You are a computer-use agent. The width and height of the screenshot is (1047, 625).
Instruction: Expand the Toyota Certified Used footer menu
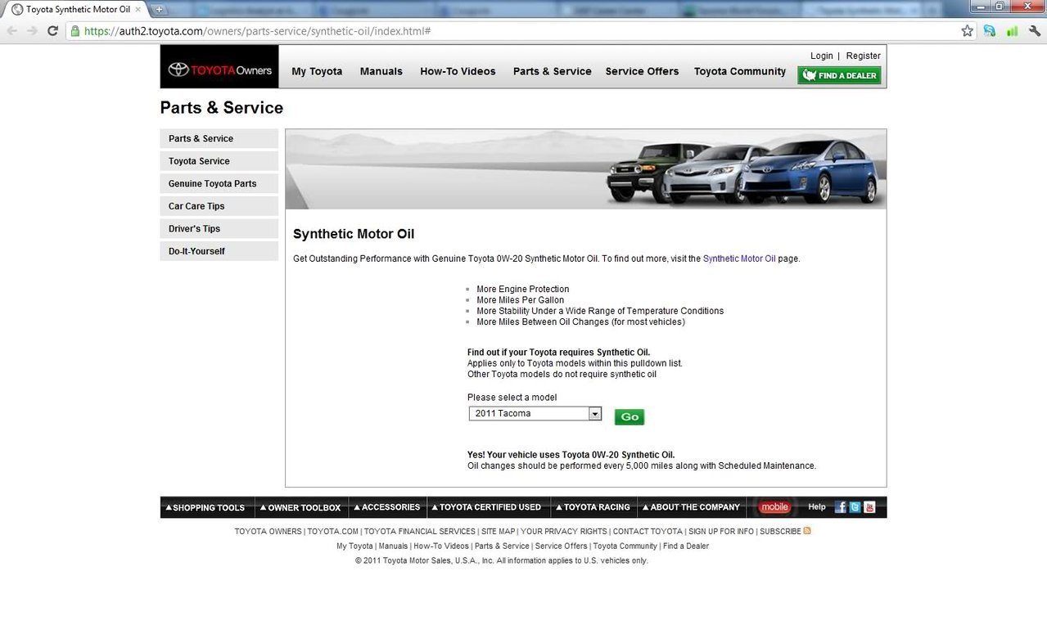pyautogui.click(x=486, y=507)
